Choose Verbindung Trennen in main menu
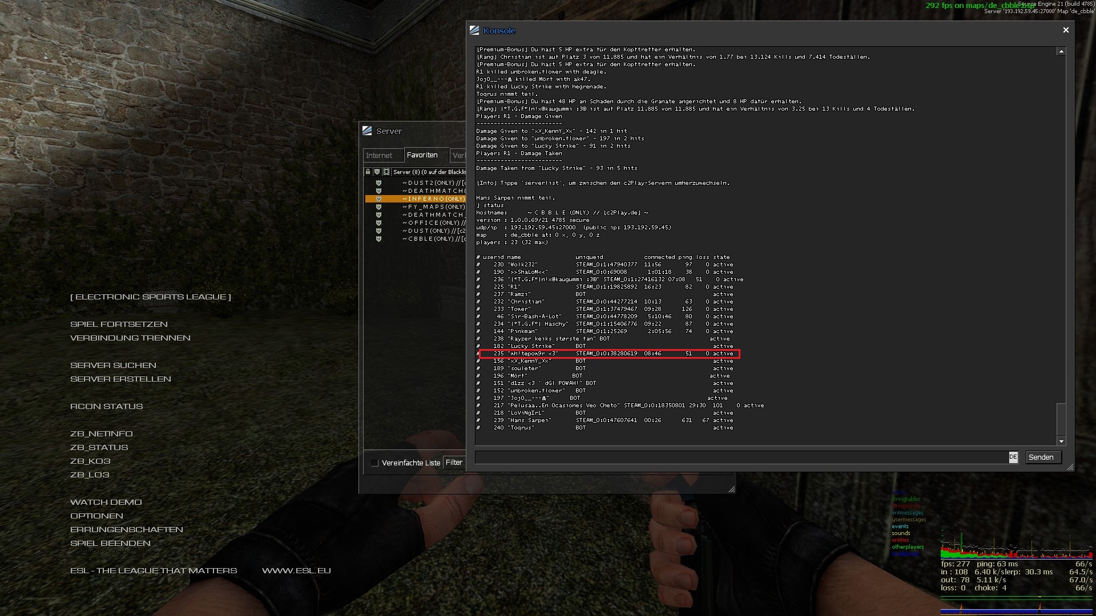1096x616 pixels. coord(130,338)
